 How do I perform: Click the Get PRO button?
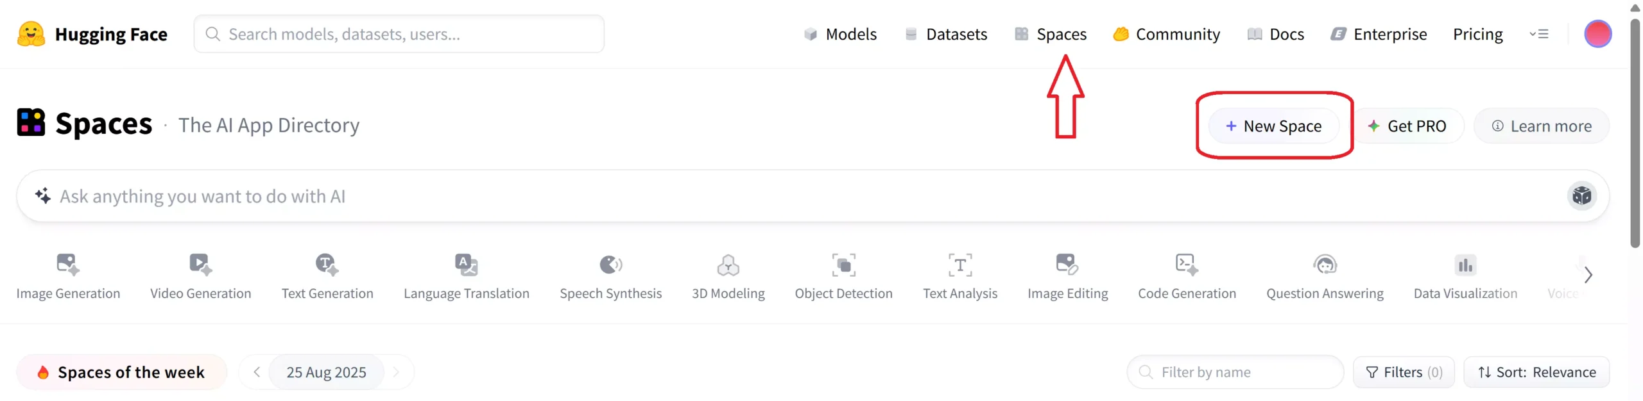tap(1407, 126)
